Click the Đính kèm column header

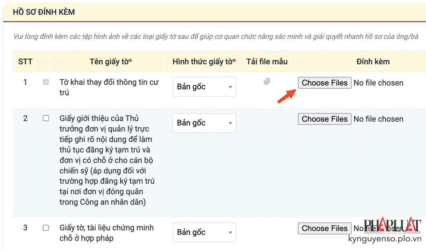click(373, 62)
